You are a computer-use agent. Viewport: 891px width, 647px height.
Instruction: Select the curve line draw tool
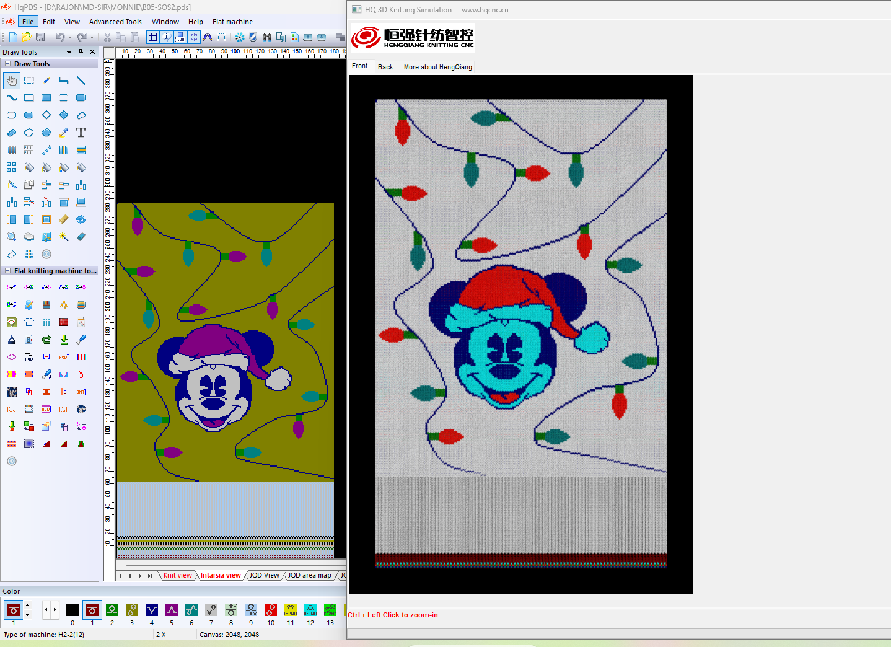coord(12,98)
